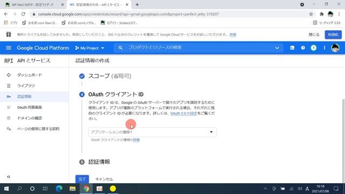Go back with the browser back arrow
345x194 pixels.
click(6, 14)
